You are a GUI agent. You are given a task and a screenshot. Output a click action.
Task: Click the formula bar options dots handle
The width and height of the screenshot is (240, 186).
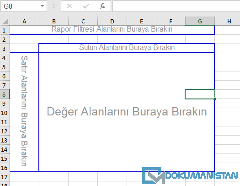point(54,6)
